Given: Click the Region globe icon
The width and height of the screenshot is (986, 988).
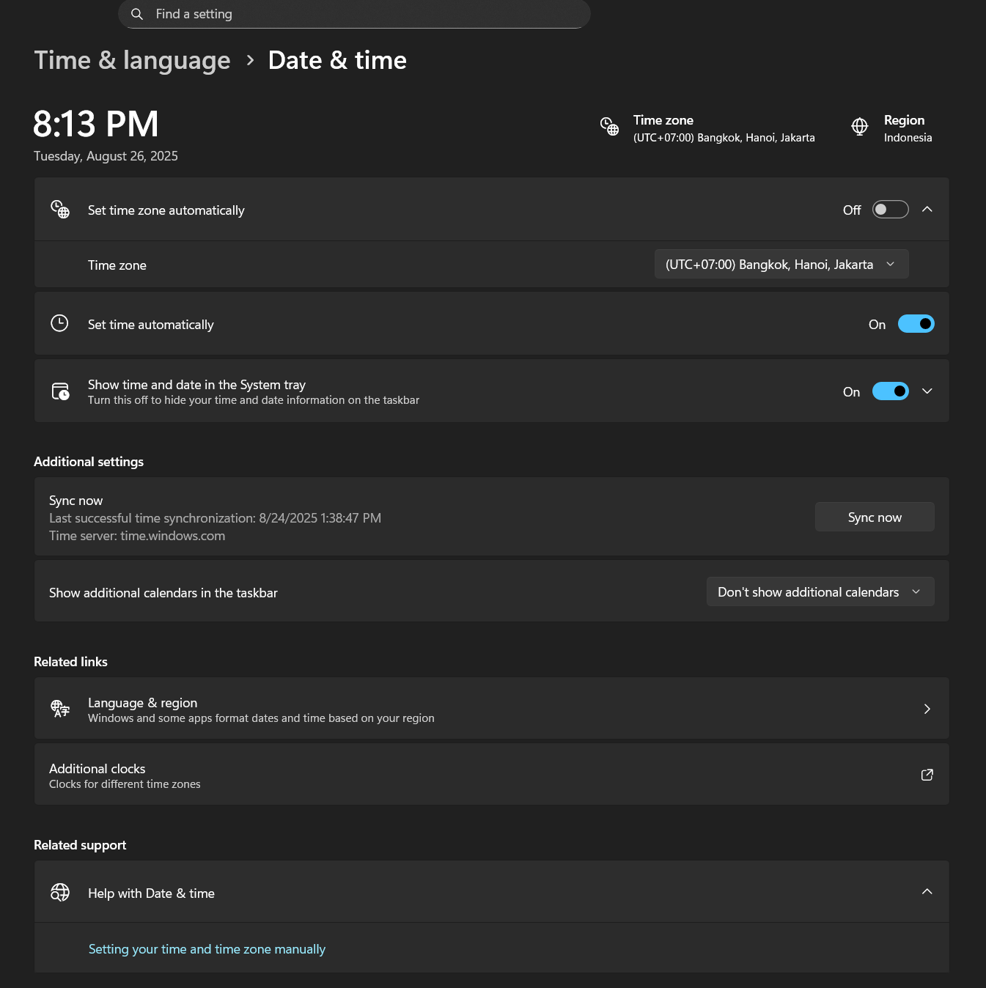Looking at the screenshot, I should click(860, 126).
